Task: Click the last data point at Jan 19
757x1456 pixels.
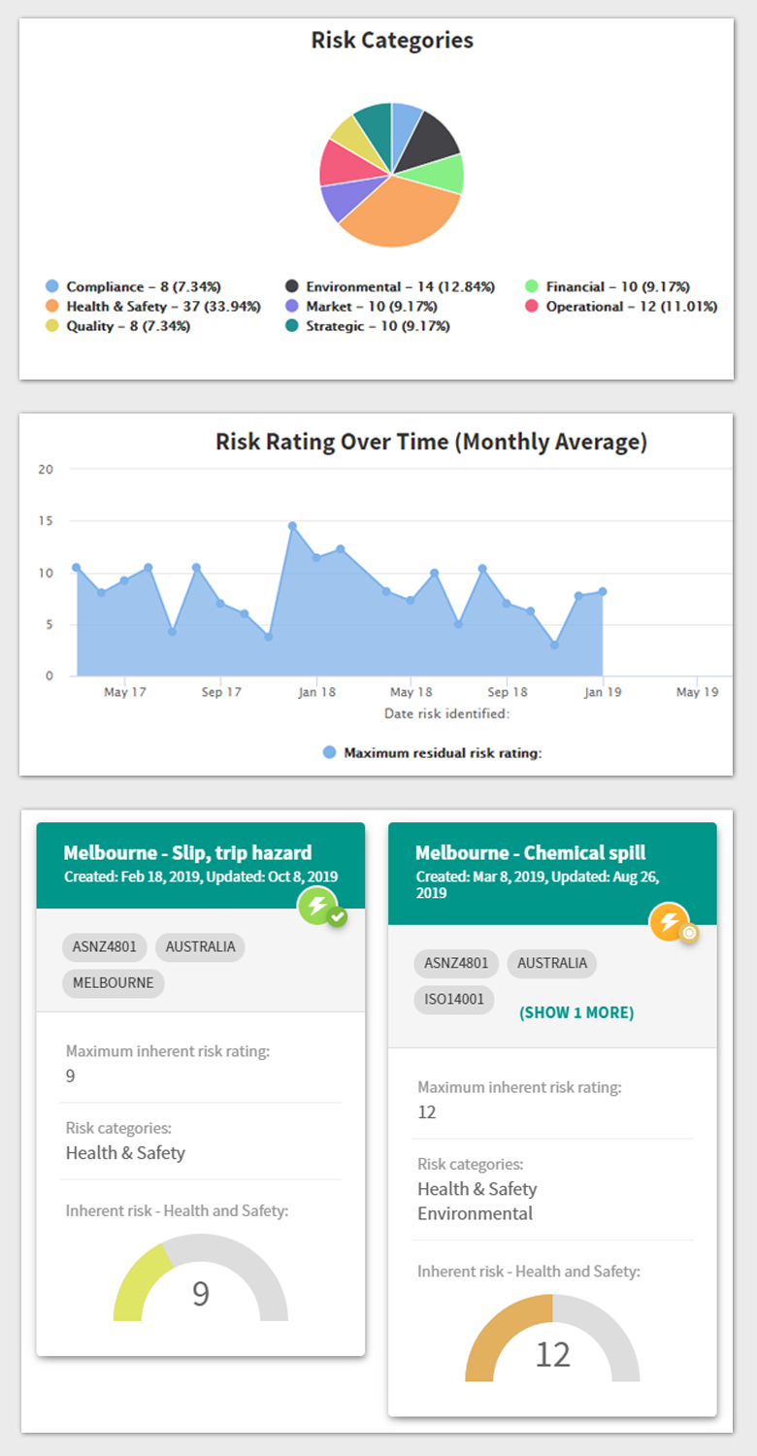Action: point(603,591)
